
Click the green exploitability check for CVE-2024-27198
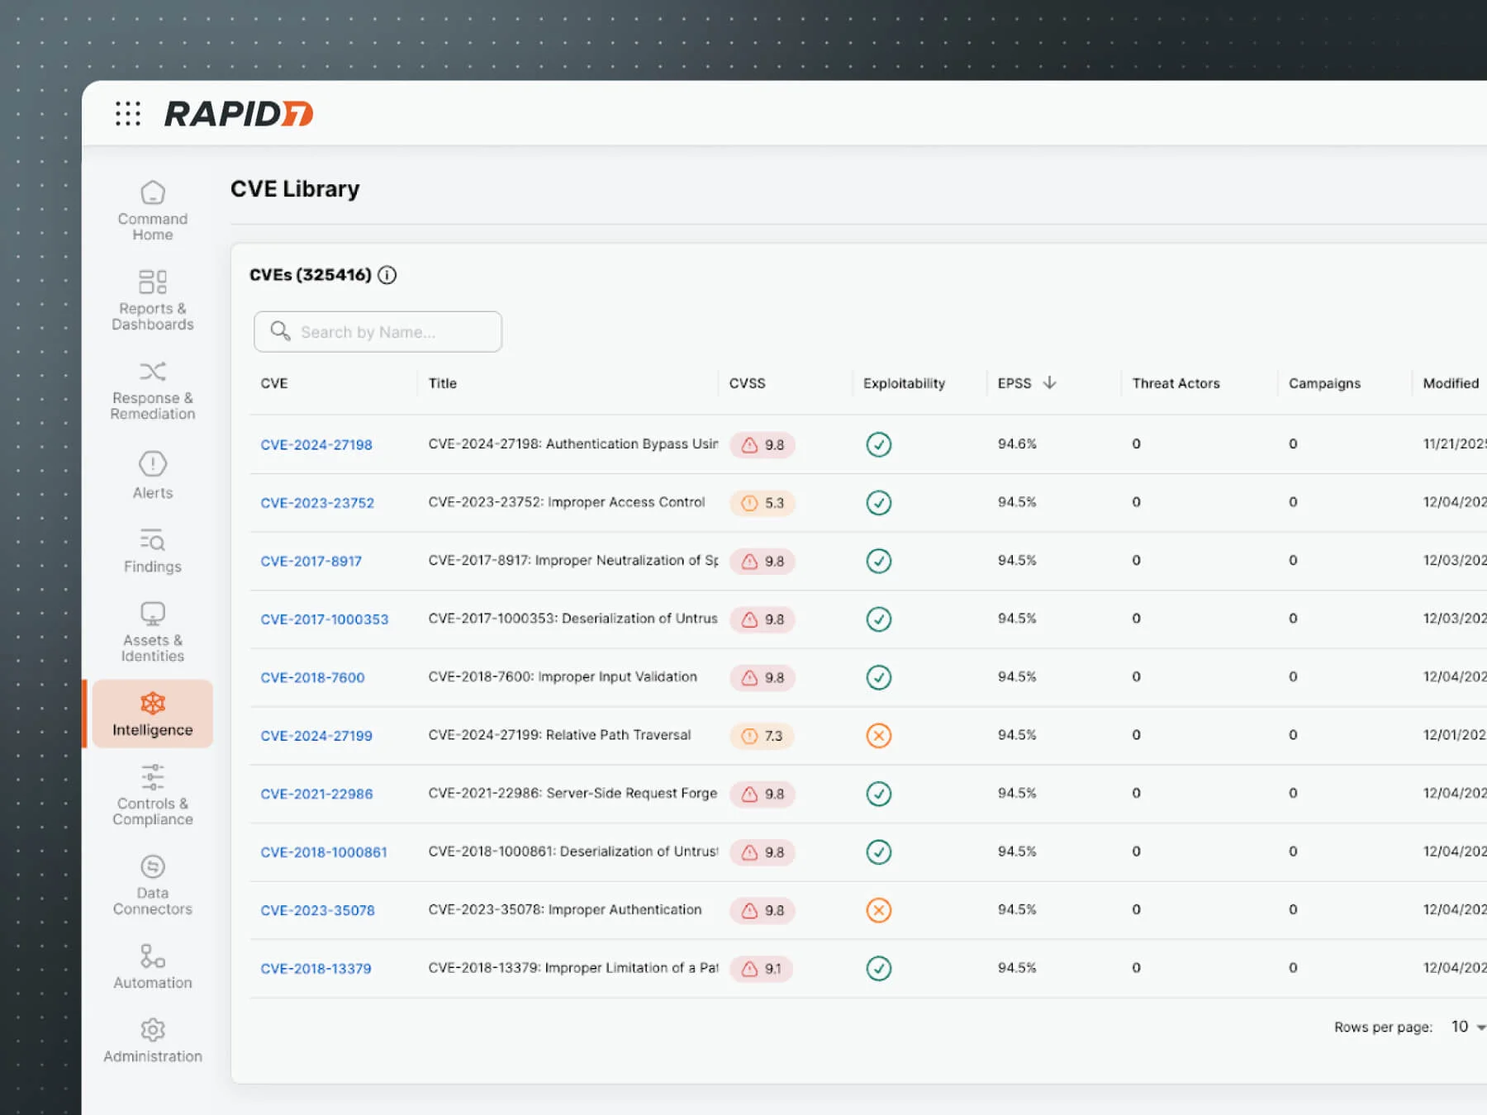pos(878,444)
